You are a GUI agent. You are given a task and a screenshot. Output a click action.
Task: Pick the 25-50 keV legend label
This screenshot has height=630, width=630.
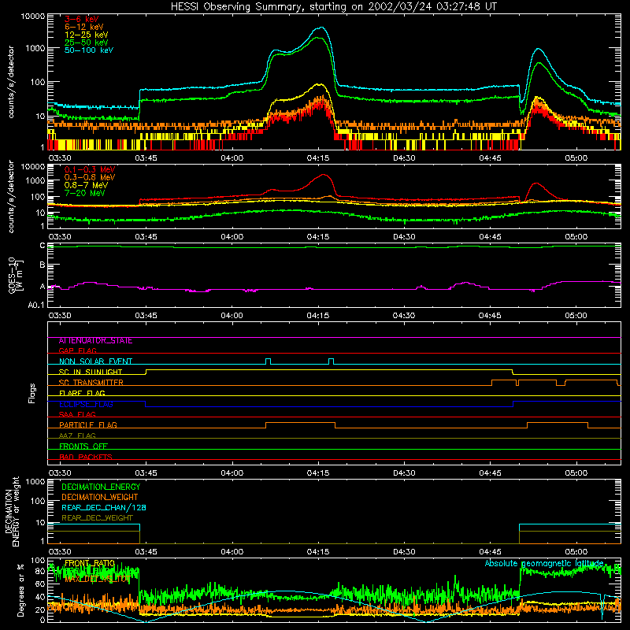coord(87,43)
